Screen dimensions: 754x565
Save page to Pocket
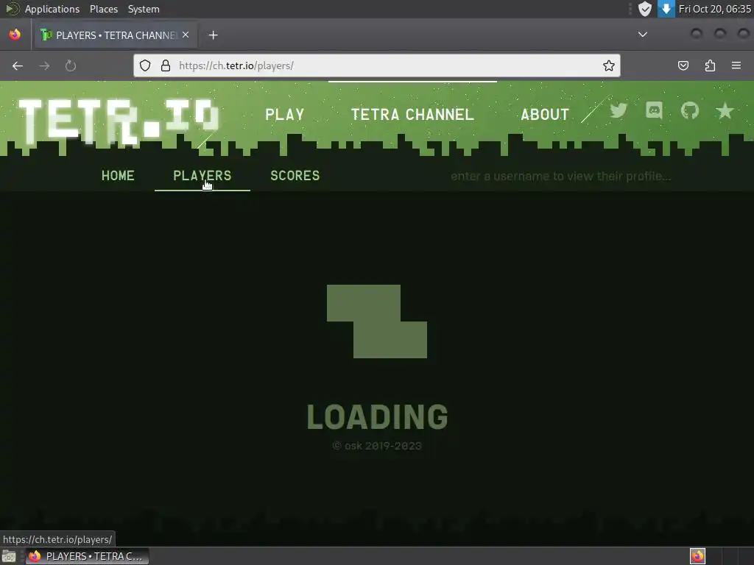click(x=683, y=65)
